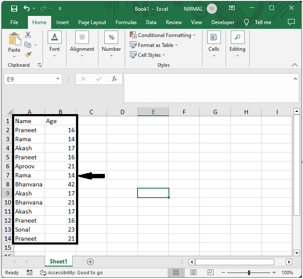Open Cell Styles menu

click(147, 55)
